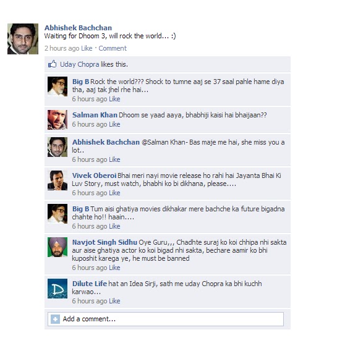Like Dilute Life's comment

[114, 301]
